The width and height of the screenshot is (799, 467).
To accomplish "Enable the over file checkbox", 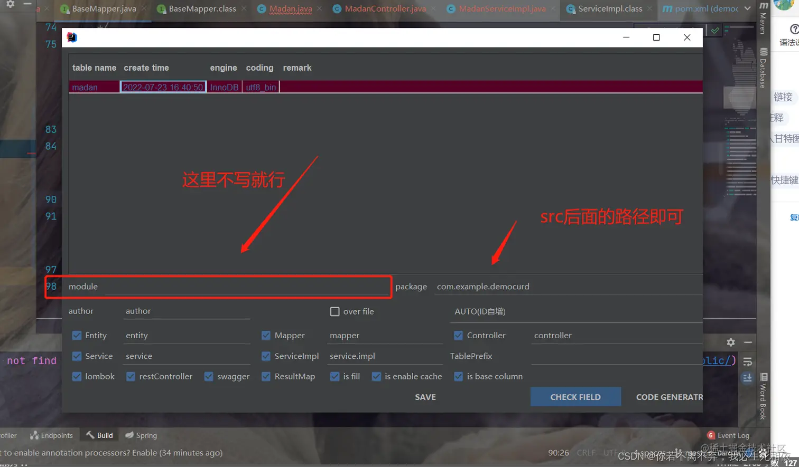I will 335,311.
